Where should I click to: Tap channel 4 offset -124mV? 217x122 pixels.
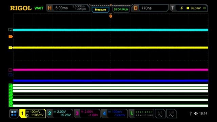point(120,115)
